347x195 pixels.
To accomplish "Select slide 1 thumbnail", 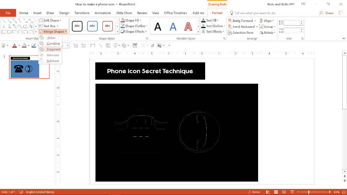I will (x=29, y=67).
